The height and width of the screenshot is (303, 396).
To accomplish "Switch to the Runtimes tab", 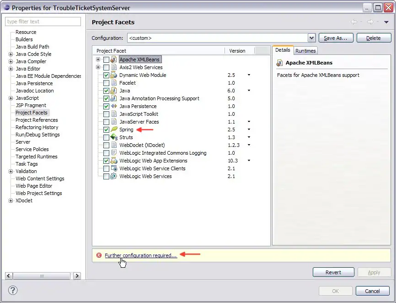I will coord(305,51).
